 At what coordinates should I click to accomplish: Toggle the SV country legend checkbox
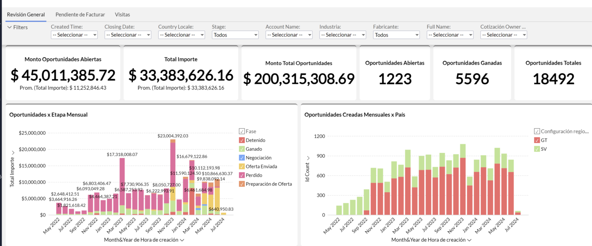pos(537,149)
